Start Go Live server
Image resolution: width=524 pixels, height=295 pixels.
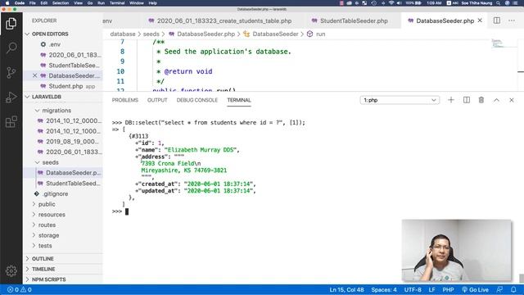click(x=475, y=289)
